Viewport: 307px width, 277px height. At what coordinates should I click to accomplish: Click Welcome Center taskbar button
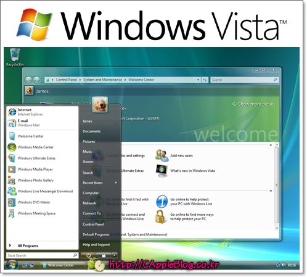(63, 265)
